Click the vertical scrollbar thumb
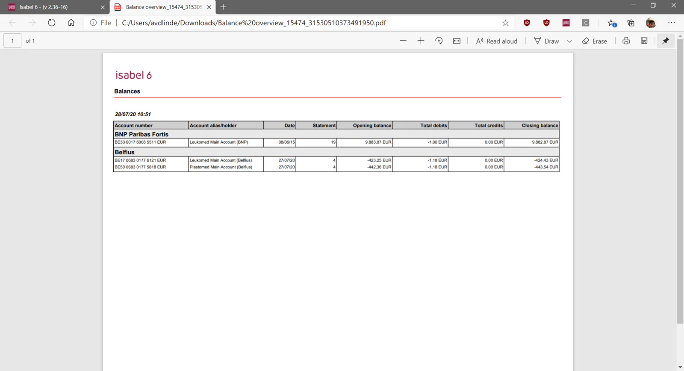This screenshot has width=684, height=371. (680, 181)
